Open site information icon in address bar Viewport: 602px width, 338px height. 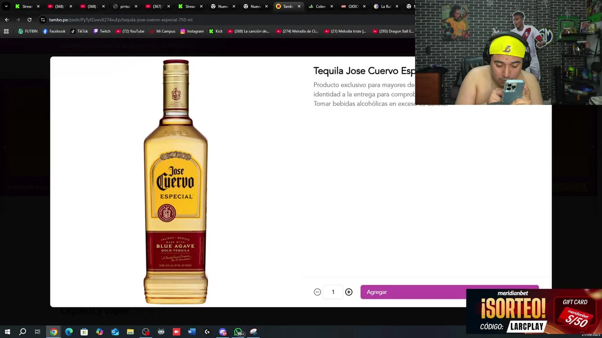point(43,20)
